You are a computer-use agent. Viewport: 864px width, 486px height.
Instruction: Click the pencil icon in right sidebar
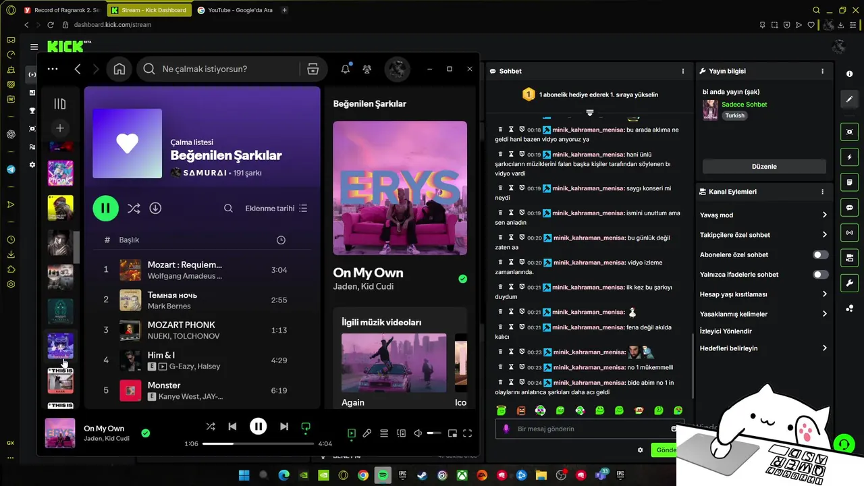coord(849,99)
